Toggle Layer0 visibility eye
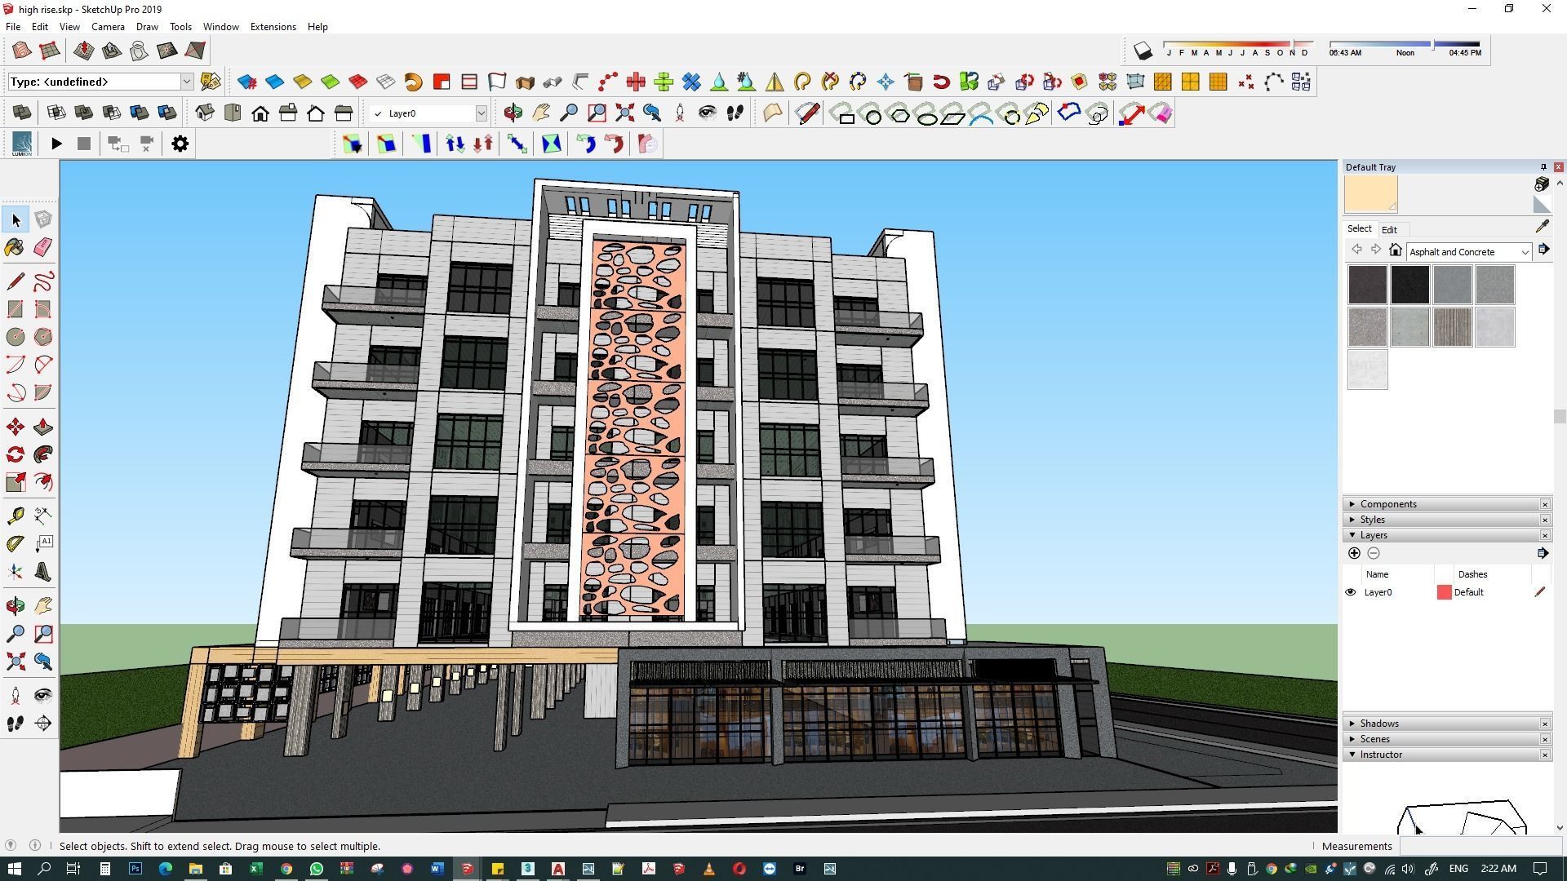 pyautogui.click(x=1351, y=593)
